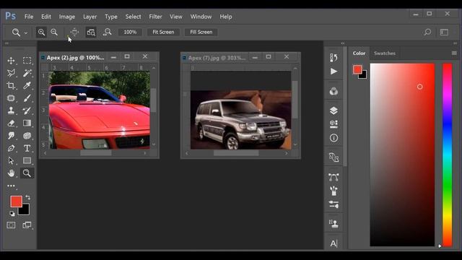This screenshot has height=260, width=462.
Task: Select the Brush tool
Action: coord(27,98)
